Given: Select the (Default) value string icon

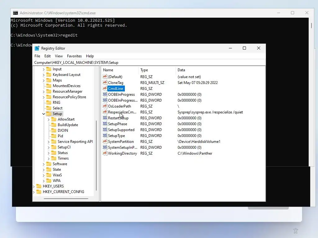Looking at the screenshot, I should (105, 77).
